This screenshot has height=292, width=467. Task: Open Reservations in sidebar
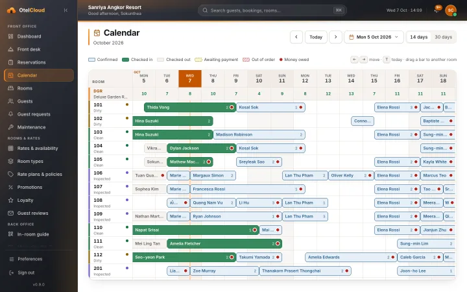pos(39,62)
